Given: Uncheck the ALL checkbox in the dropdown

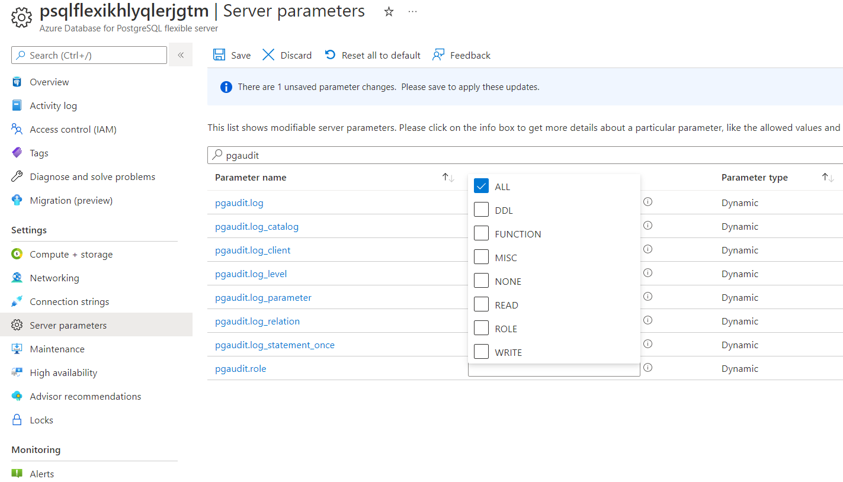Looking at the screenshot, I should [x=481, y=185].
